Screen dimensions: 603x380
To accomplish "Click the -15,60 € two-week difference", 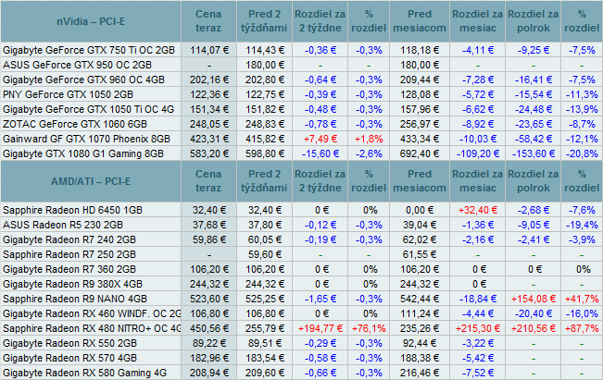I will click(x=320, y=153).
